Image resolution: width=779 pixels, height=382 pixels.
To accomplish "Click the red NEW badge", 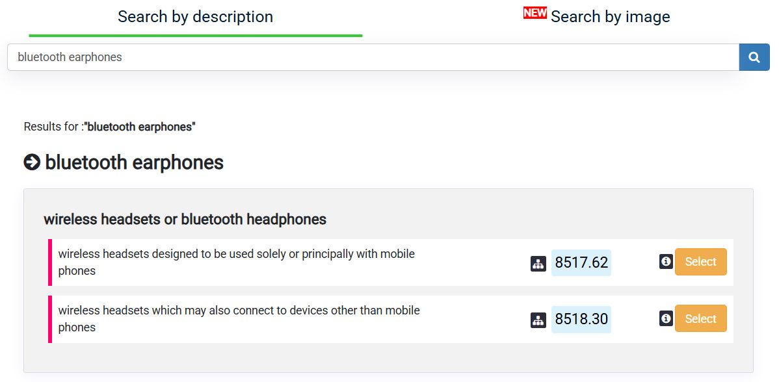I will [x=535, y=13].
